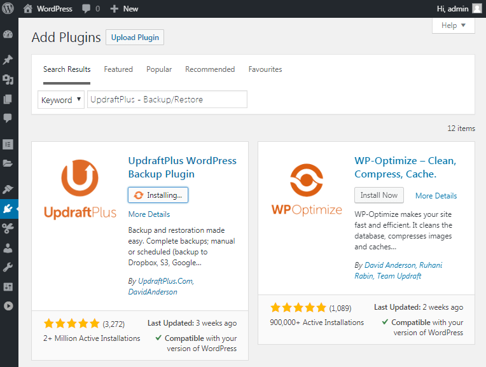This screenshot has height=367, width=486.
Task: Expand the Help dropdown
Action: pyautogui.click(x=453, y=25)
